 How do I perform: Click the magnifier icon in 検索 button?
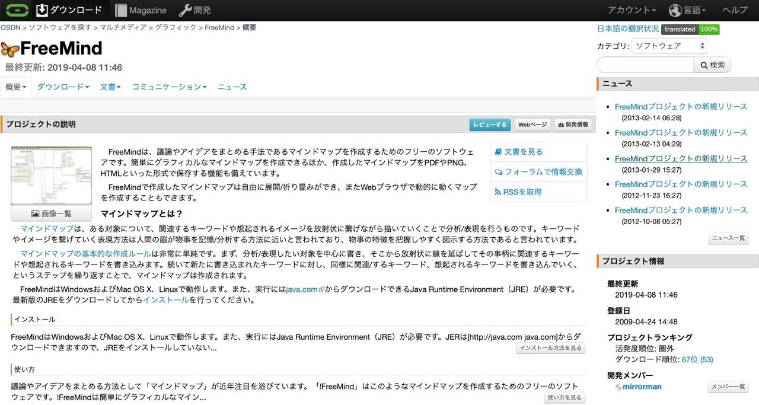point(704,65)
